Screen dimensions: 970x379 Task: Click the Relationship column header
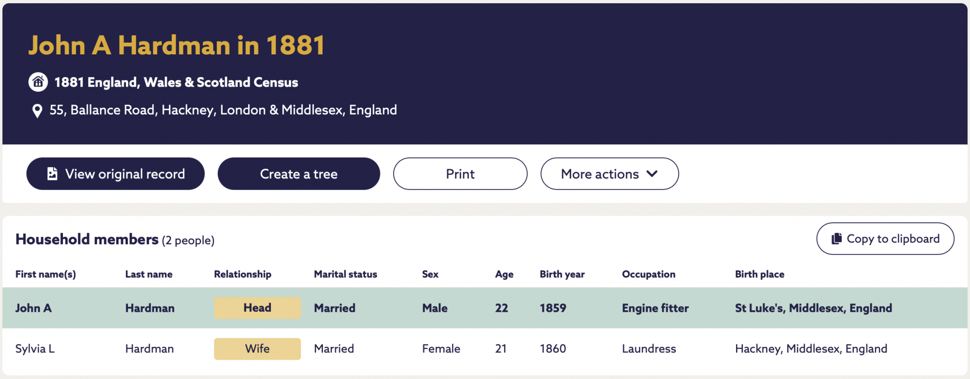242,274
